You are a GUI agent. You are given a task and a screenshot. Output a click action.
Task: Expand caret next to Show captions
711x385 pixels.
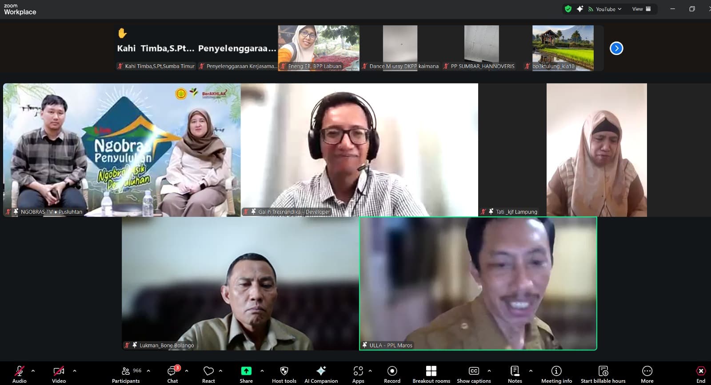[x=489, y=371]
